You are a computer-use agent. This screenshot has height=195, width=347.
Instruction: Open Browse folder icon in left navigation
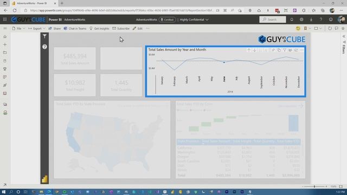pyautogui.click(x=5, y=53)
